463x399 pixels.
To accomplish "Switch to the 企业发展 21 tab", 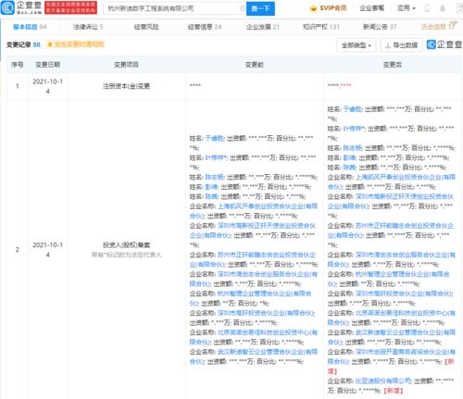I will (263, 27).
